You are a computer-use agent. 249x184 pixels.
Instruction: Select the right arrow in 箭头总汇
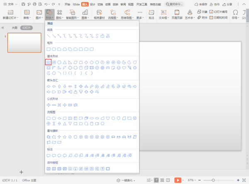point(49,86)
